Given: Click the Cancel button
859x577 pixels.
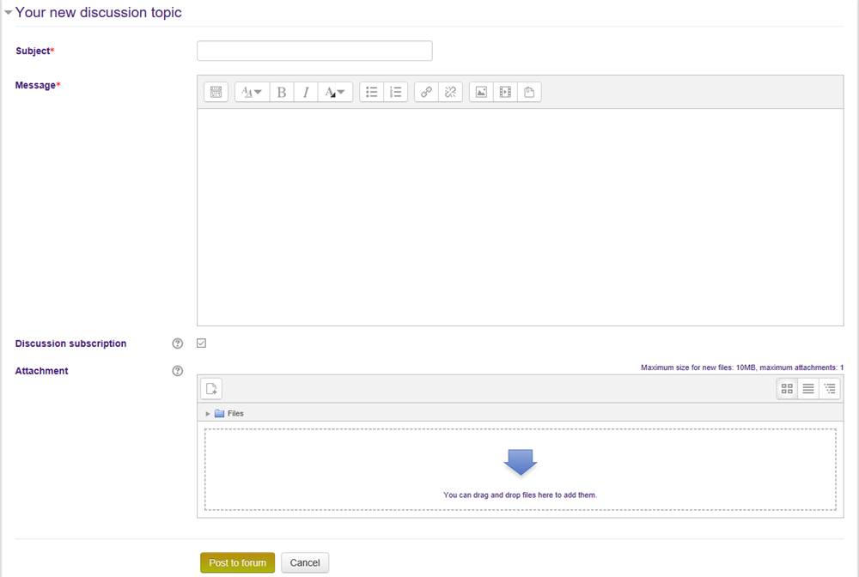Looking at the screenshot, I should coord(305,562).
